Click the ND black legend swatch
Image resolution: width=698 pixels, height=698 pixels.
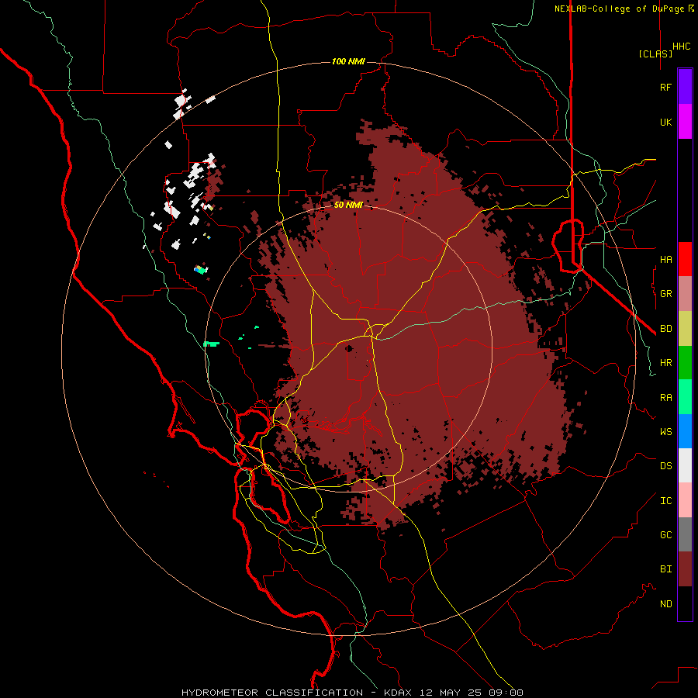(x=685, y=603)
